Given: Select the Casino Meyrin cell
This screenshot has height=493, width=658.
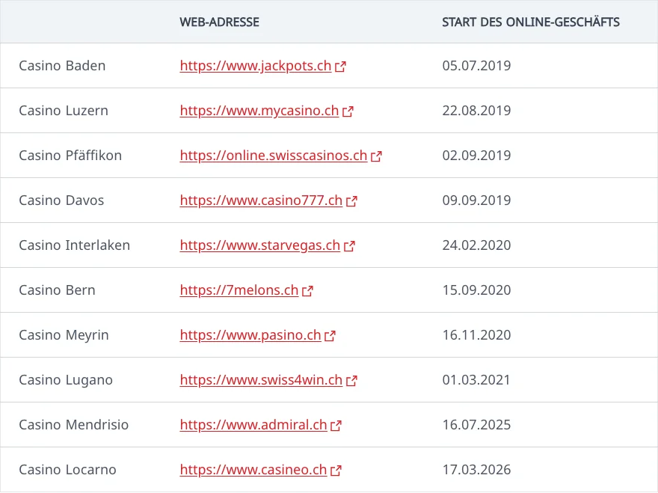Looking at the screenshot, I should click(64, 336).
